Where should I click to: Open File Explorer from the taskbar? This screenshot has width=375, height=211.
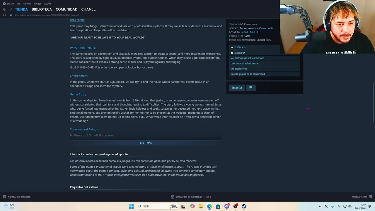click(x=201, y=206)
